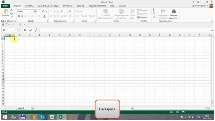
Task: Increase font size with the large A icon
Action: (x=43, y=11)
